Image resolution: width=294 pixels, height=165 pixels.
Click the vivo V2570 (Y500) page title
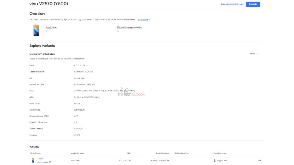click(x=49, y=3)
